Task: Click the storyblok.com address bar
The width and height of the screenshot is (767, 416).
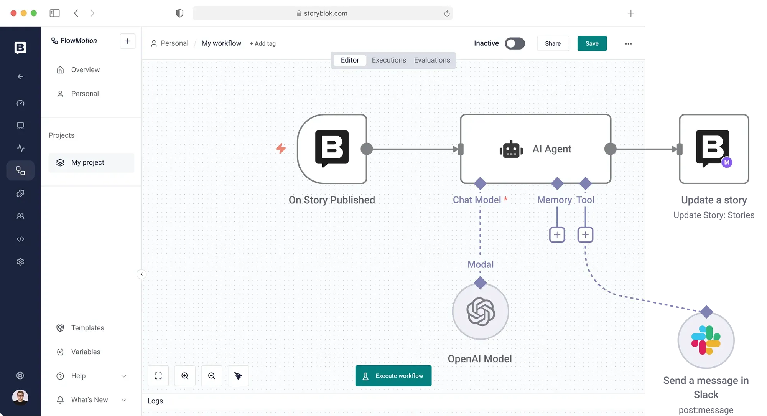Action: pos(323,13)
